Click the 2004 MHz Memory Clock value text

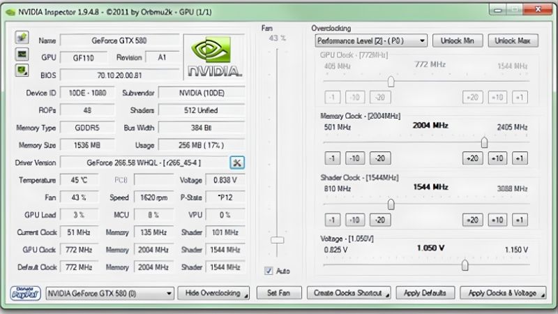pos(430,126)
